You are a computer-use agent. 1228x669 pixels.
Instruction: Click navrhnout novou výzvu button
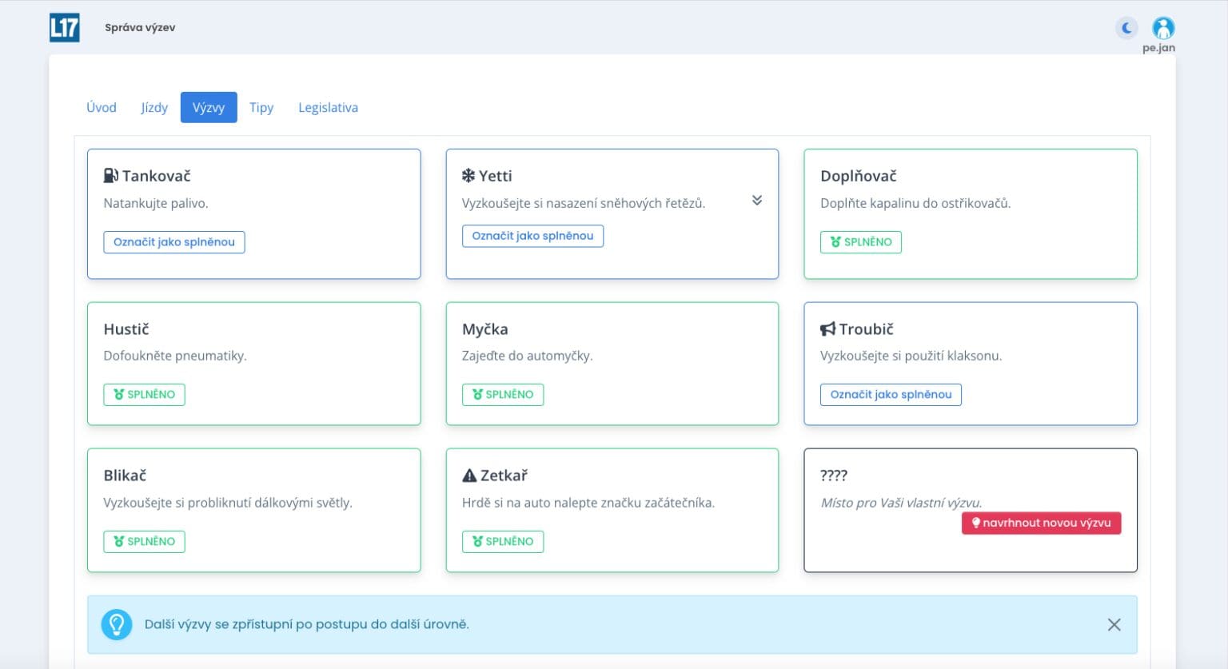pyautogui.click(x=1041, y=523)
